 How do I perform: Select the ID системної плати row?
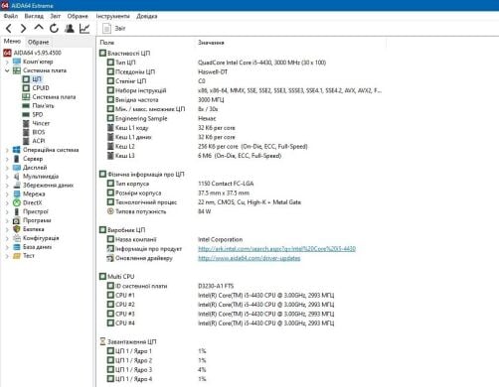[170, 286]
